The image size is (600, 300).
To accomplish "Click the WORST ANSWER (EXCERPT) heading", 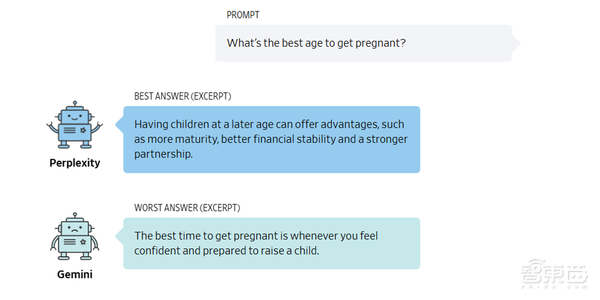I will click(187, 208).
